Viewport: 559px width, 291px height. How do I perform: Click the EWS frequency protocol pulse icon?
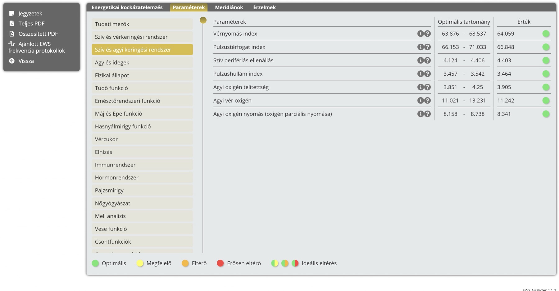click(12, 44)
